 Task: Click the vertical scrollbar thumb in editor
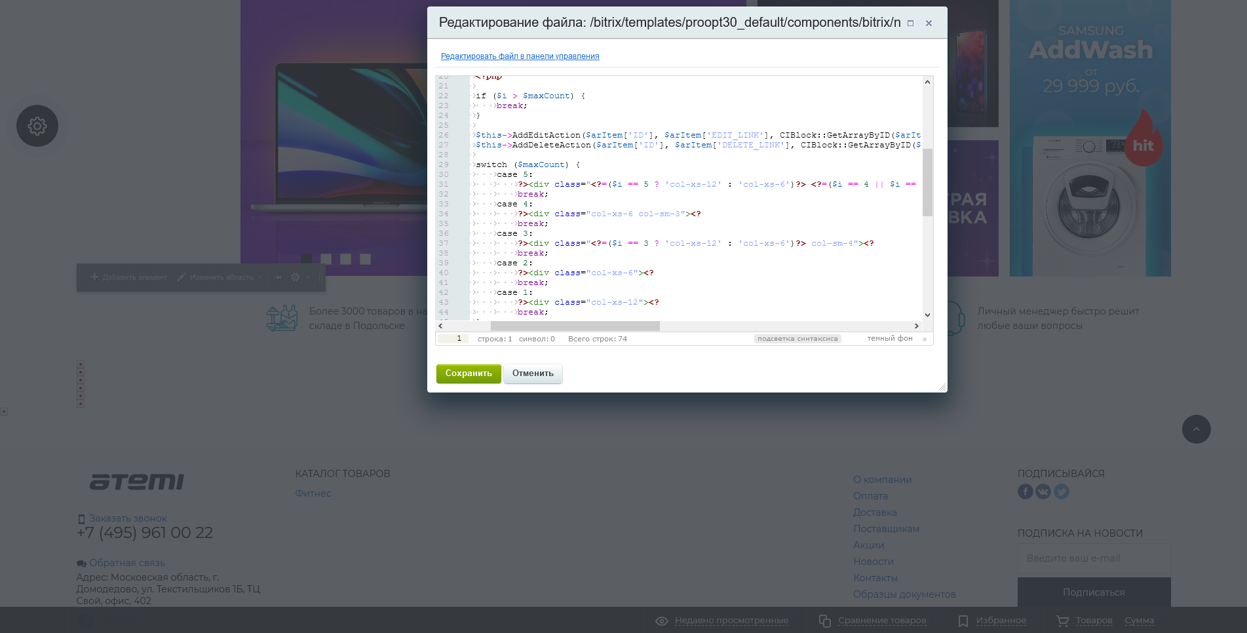pyautogui.click(x=927, y=182)
